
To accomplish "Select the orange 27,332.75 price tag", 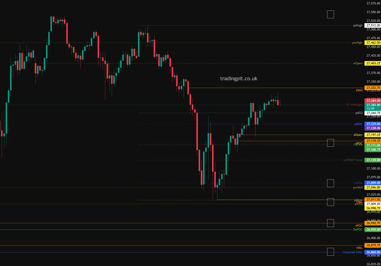I will (x=373, y=88).
